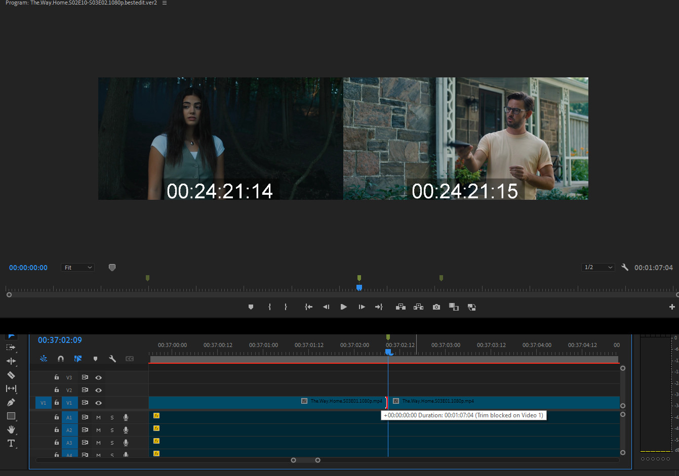
Task: Step back one frame
Action: click(326, 307)
